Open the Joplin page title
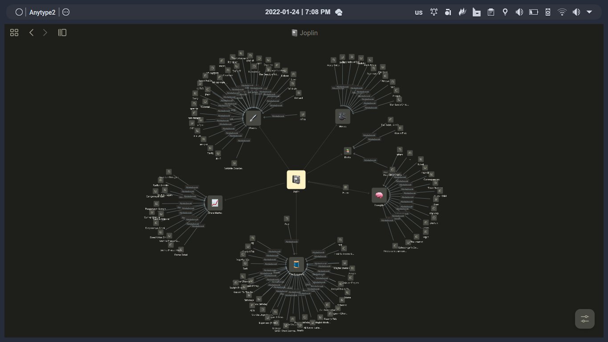The height and width of the screenshot is (342, 608). [x=304, y=33]
